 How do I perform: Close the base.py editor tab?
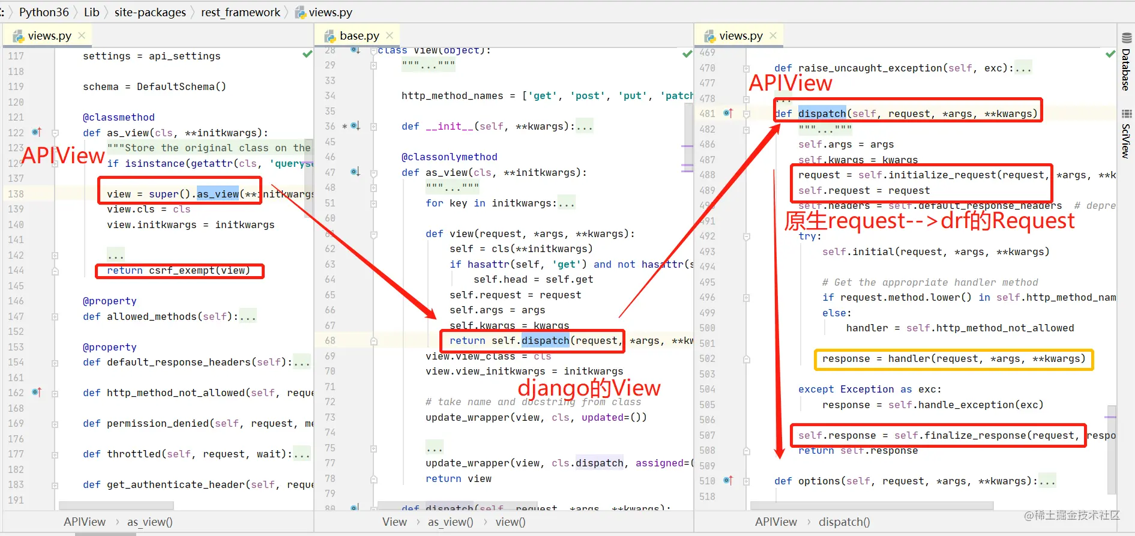(390, 35)
